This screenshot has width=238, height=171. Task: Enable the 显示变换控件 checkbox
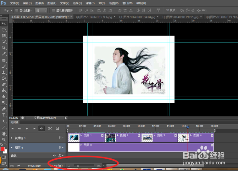[x=53, y=10]
